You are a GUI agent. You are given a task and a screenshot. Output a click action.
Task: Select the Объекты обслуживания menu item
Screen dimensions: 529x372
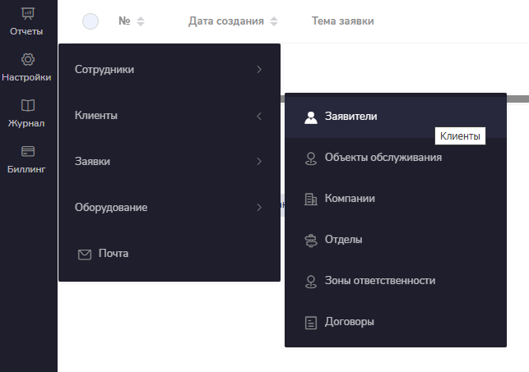(x=383, y=158)
